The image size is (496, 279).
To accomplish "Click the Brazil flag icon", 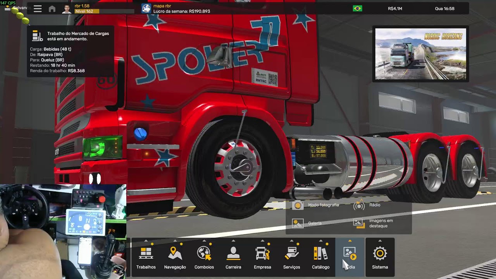I will coord(357,9).
